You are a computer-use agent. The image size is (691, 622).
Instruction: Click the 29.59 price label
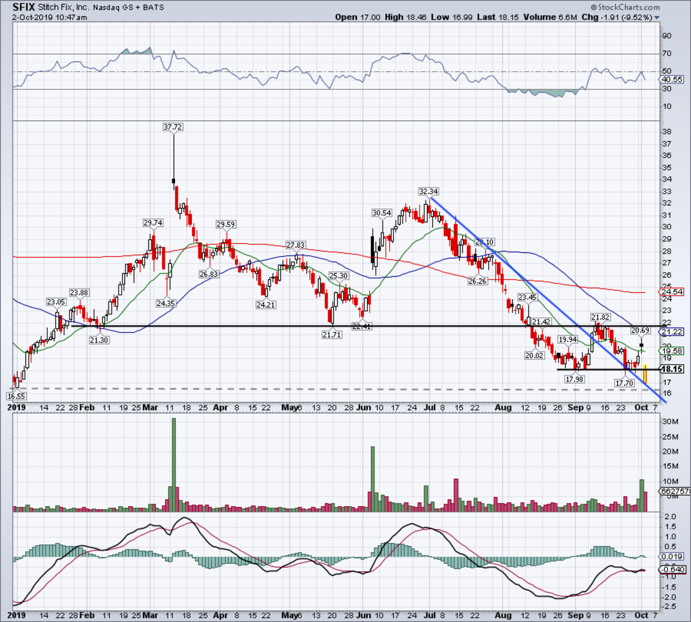click(x=226, y=224)
